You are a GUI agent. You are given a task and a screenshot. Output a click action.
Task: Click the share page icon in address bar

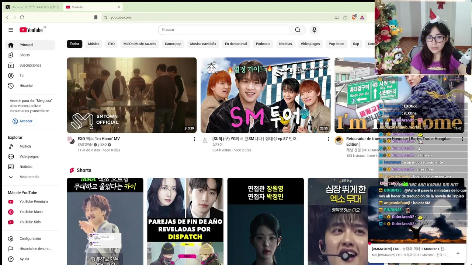tap(345, 17)
